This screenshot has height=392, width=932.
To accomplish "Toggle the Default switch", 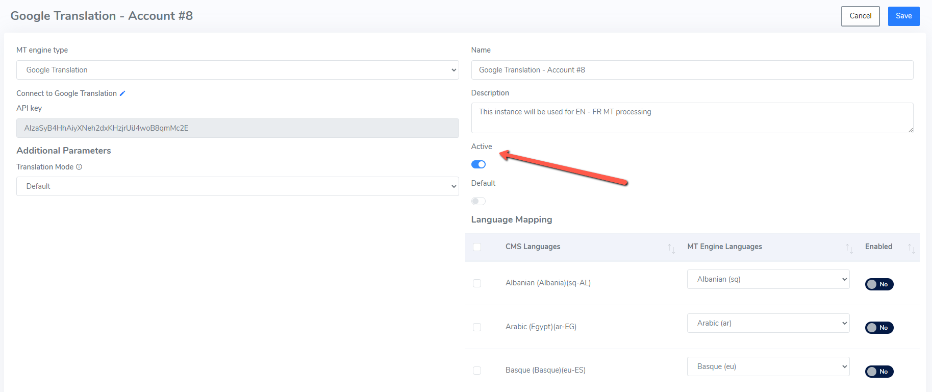I will tap(478, 201).
